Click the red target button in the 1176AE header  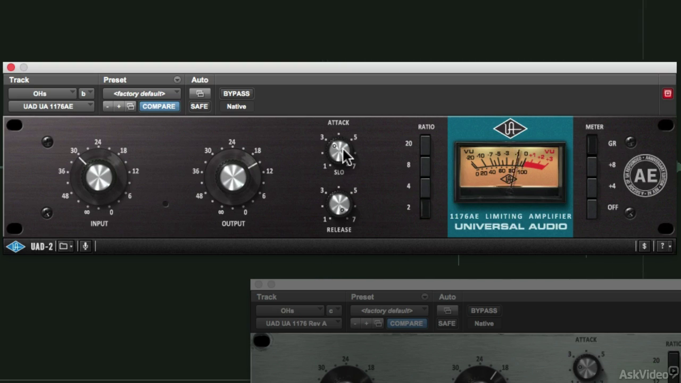pyautogui.click(x=668, y=94)
